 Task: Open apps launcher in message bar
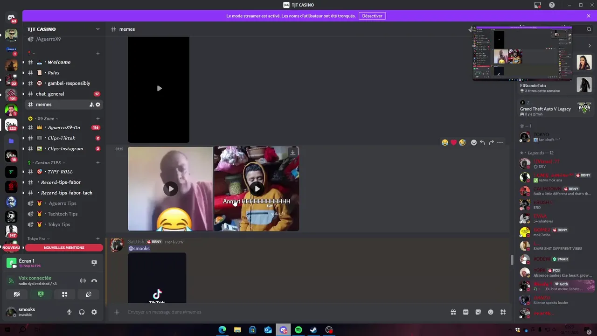coord(503,312)
